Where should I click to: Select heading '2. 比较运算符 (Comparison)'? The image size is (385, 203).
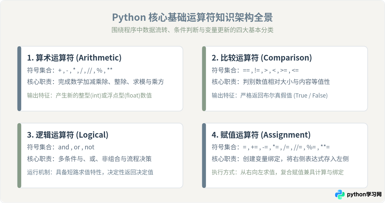(262, 58)
